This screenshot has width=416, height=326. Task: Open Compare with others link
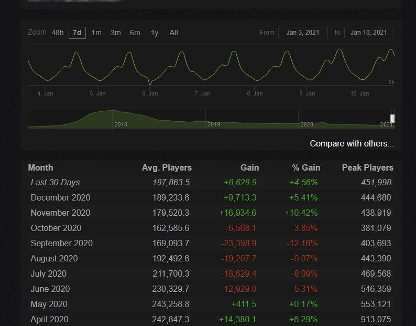(352, 143)
